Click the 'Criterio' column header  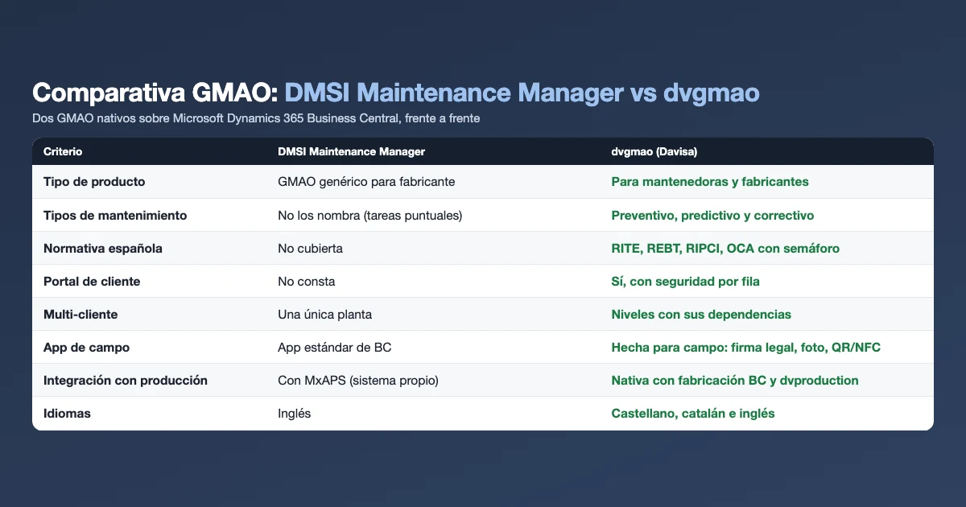click(x=63, y=151)
